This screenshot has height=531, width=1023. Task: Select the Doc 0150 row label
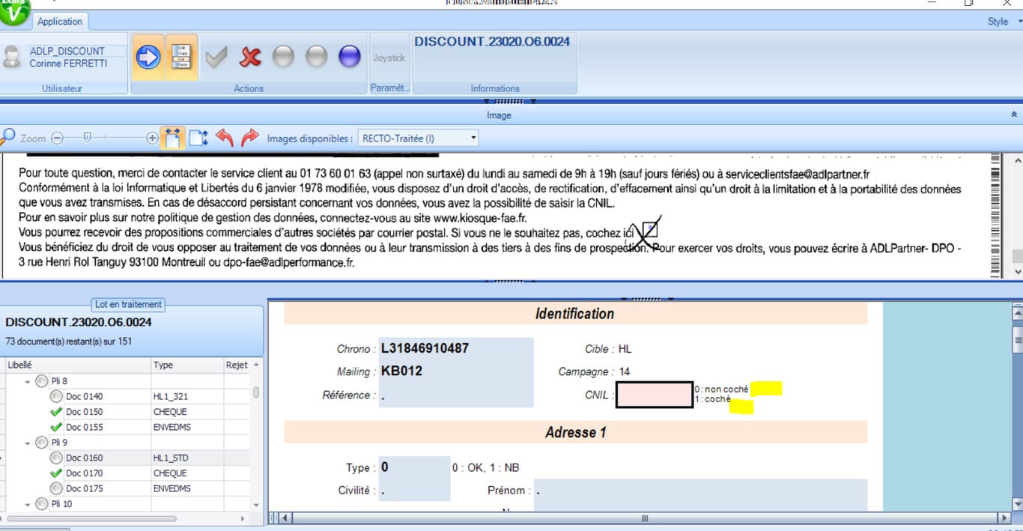[85, 412]
